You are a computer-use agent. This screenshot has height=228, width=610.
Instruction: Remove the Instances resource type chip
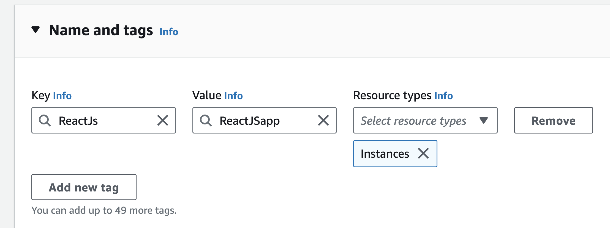click(423, 153)
